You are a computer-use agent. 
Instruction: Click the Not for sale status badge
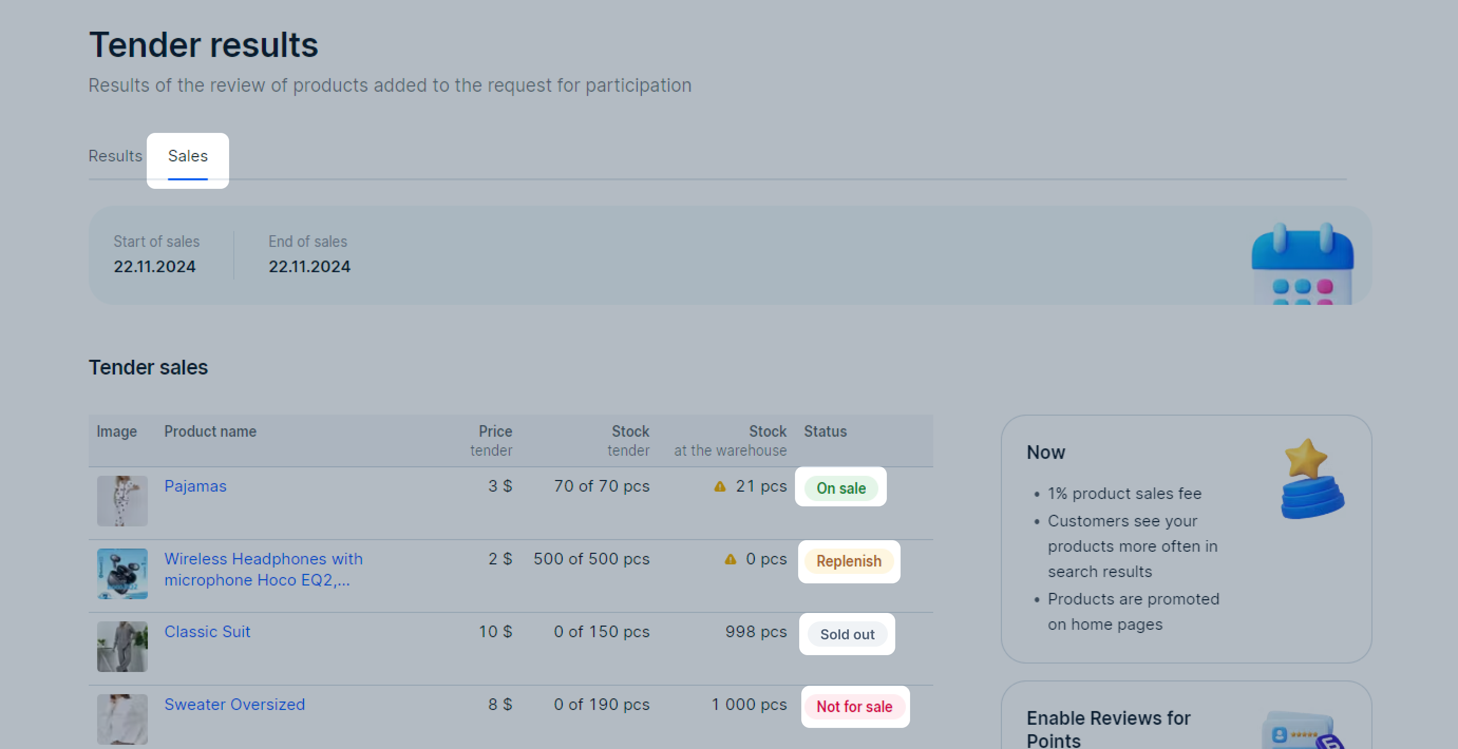pyautogui.click(x=854, y=707)
